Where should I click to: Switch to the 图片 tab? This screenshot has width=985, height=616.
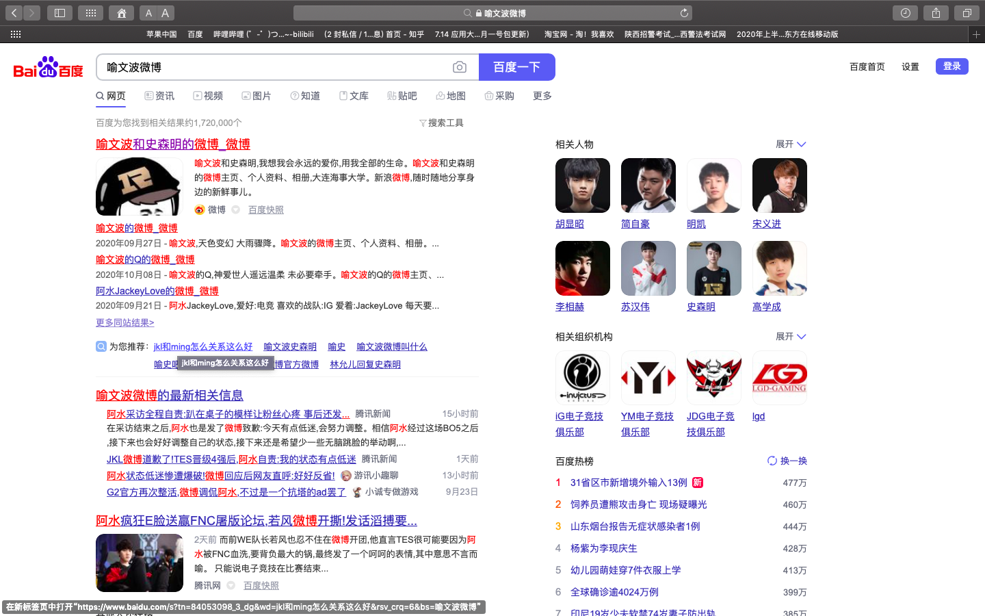(257, 96)
